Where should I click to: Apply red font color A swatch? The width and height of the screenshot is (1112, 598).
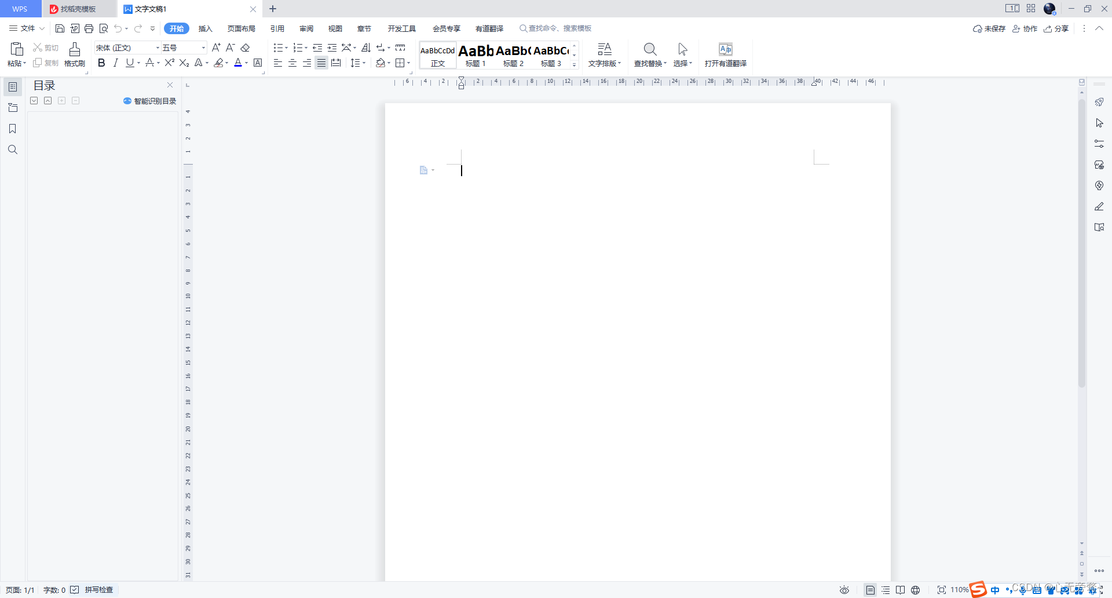[x=238, y=63]
